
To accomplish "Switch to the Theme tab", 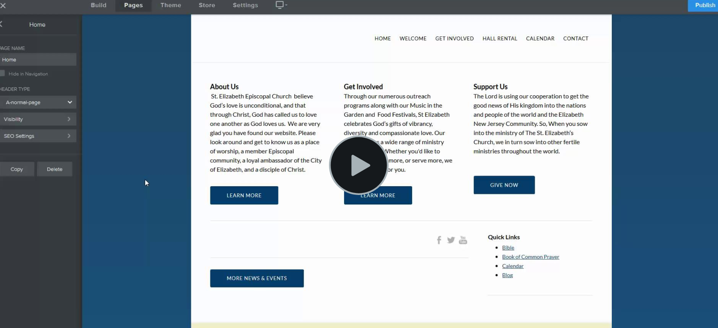I will 171,5.
